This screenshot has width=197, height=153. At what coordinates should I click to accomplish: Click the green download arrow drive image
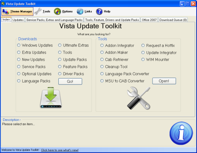[x=51, y=98]
